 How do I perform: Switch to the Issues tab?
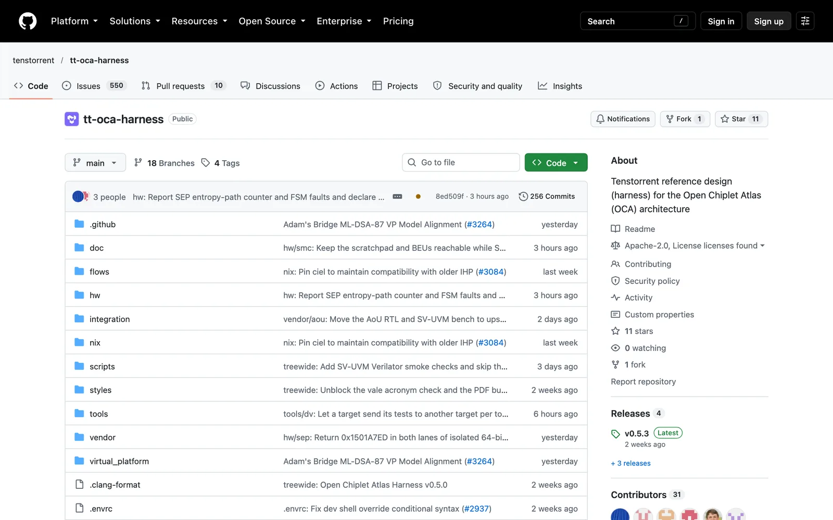point(94,86)
